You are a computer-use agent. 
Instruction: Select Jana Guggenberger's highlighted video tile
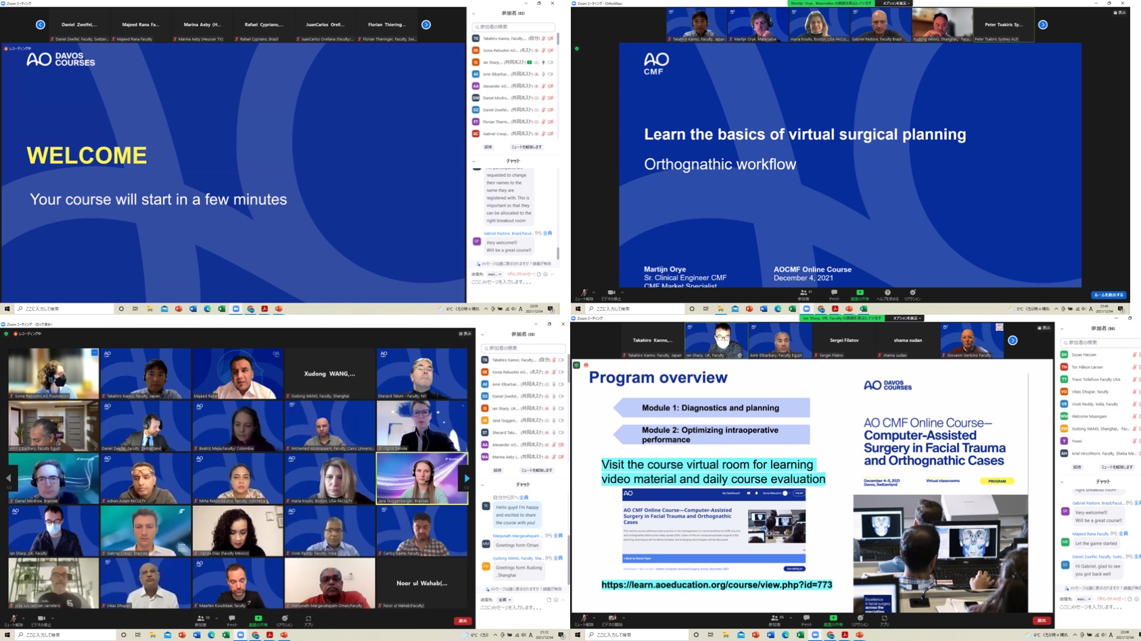(422, 478)
